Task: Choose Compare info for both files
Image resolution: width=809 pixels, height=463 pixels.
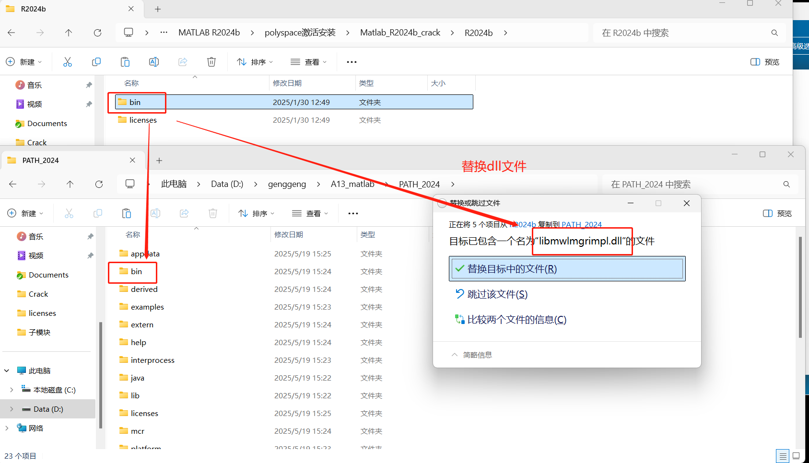Action: tap(567, 319)
